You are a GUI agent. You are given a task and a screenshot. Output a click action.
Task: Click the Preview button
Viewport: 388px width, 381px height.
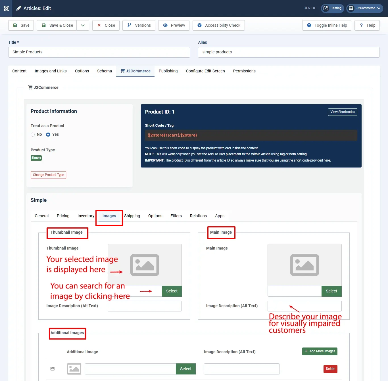tap(174, 25)
